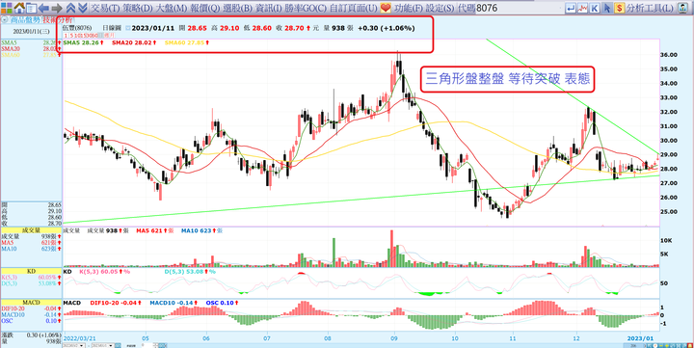Go to the home page icon
The image size is (694, 348).
click(x=19, y=8)
